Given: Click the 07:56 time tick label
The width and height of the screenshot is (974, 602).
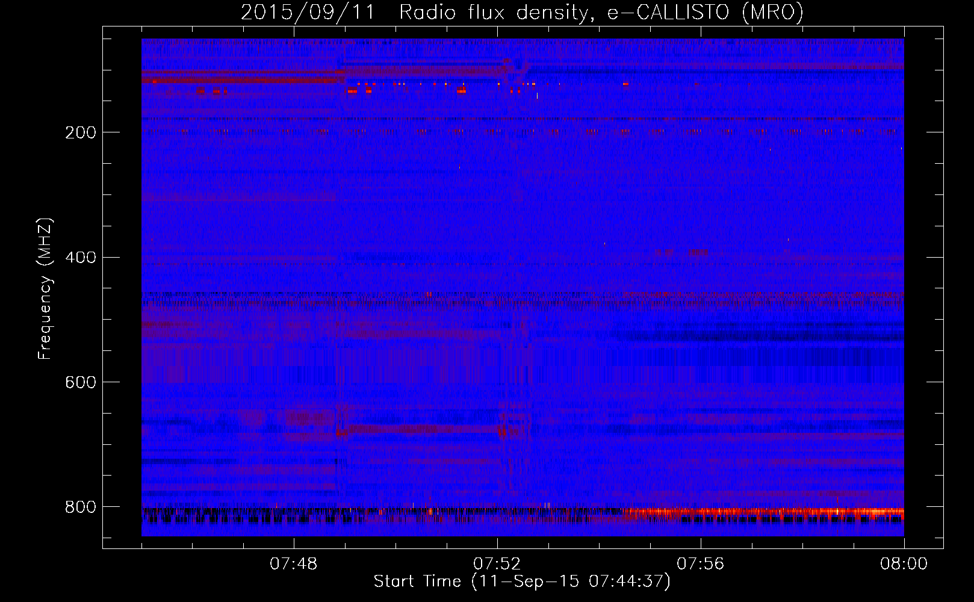Looking at the screenshot, I should point(701,564).
